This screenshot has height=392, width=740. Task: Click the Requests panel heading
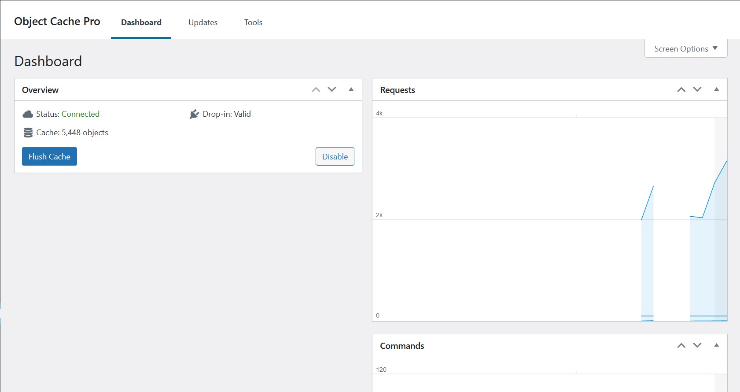398,90
